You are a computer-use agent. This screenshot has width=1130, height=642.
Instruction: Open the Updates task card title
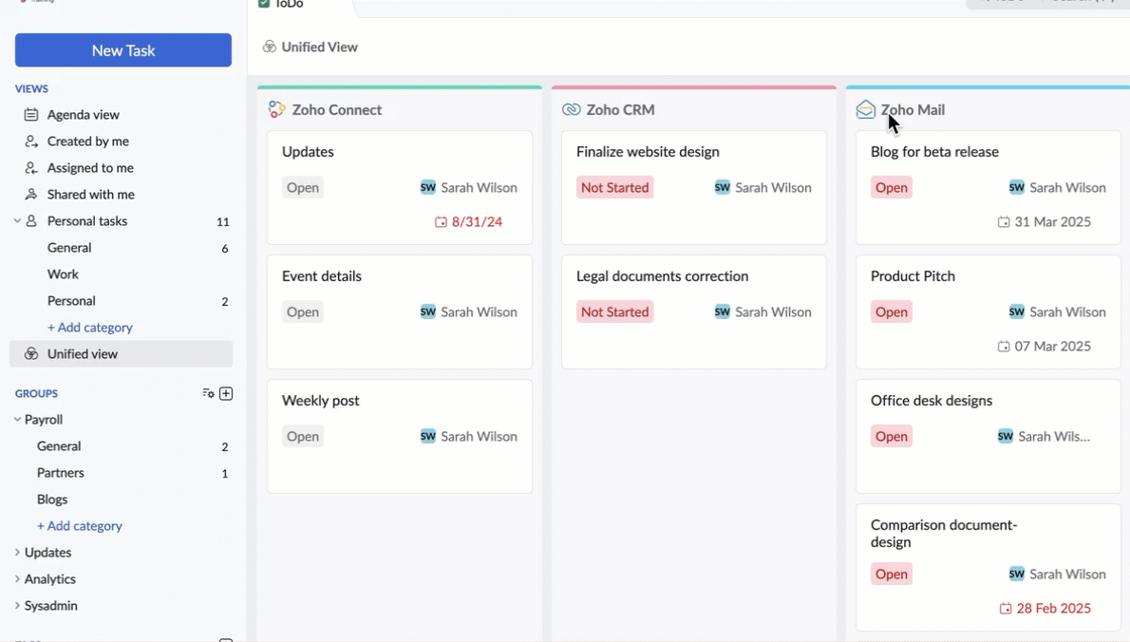point(308,152)
